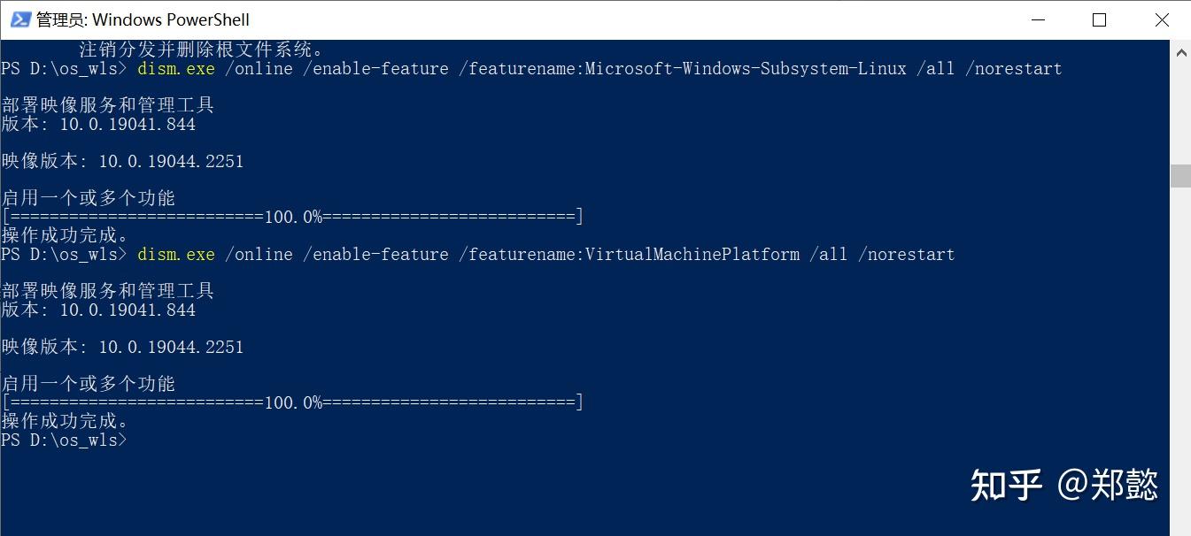The image size is (1191, 536).
Task: Click the scrollbar thumb
Action: 1181,174
